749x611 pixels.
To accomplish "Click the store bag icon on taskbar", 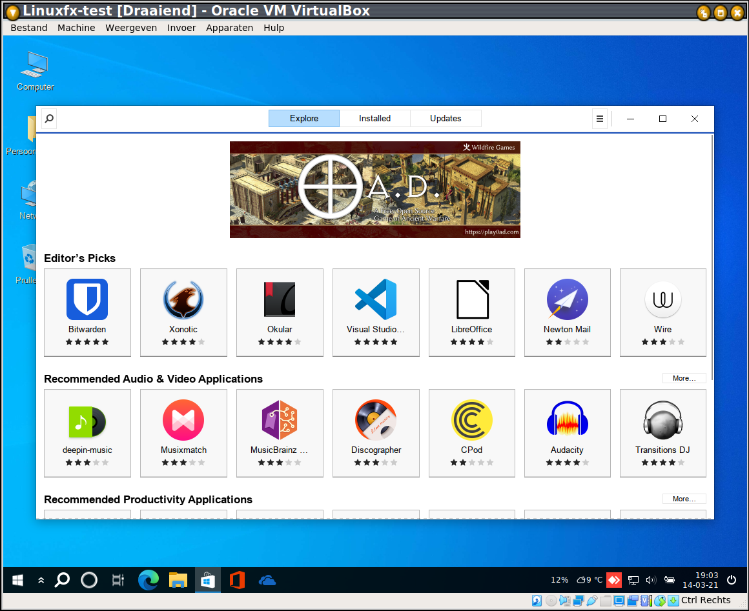I will 208,580.
